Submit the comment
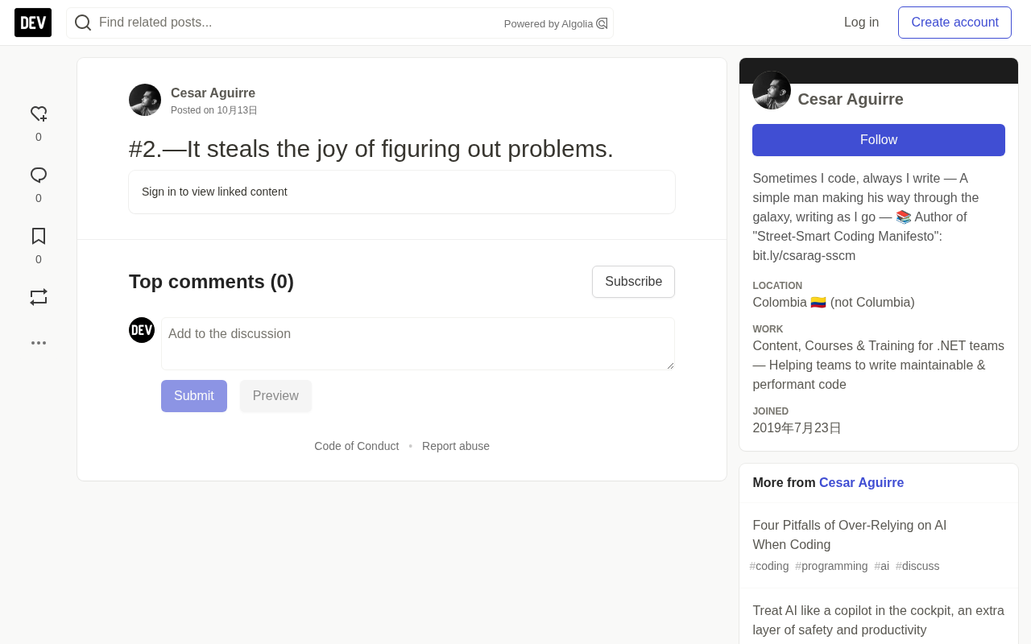1031x644 pixels. click(194, 396)
